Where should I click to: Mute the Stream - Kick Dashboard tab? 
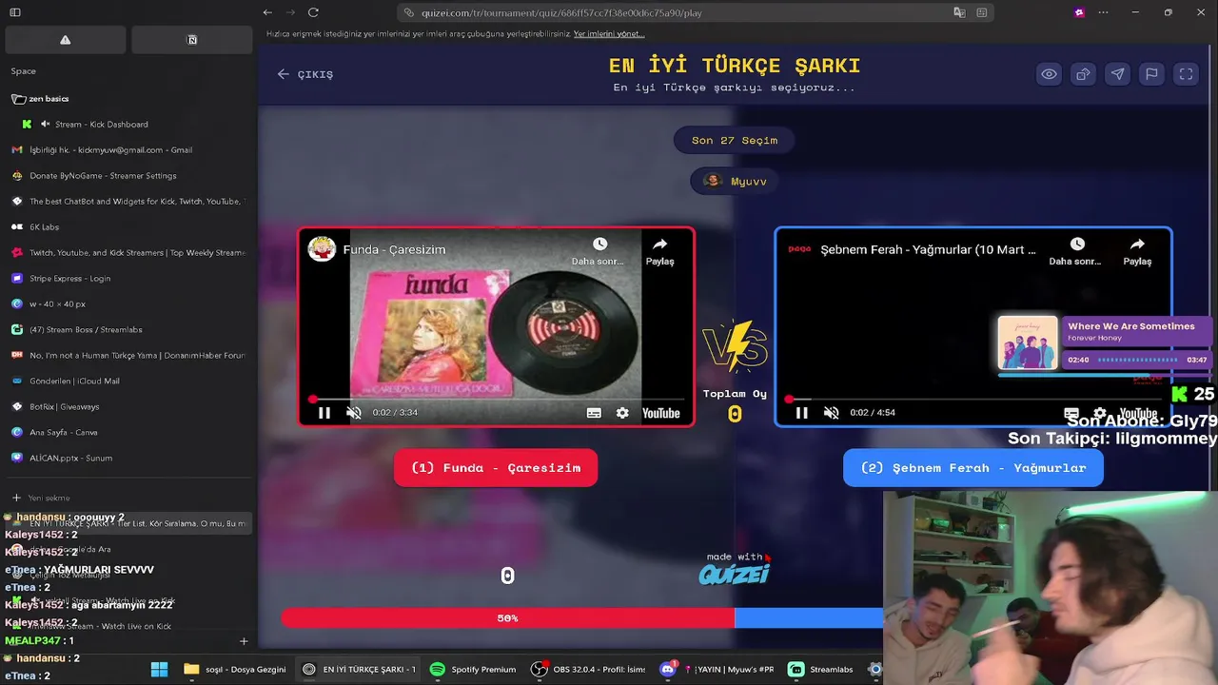click(45, 125)
